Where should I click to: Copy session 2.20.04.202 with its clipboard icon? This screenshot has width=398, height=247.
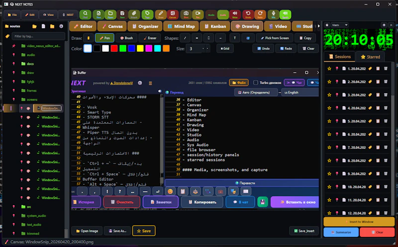378,82
